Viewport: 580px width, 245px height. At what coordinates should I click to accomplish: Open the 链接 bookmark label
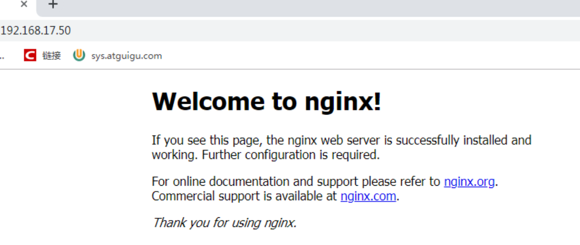pos(51,56)
